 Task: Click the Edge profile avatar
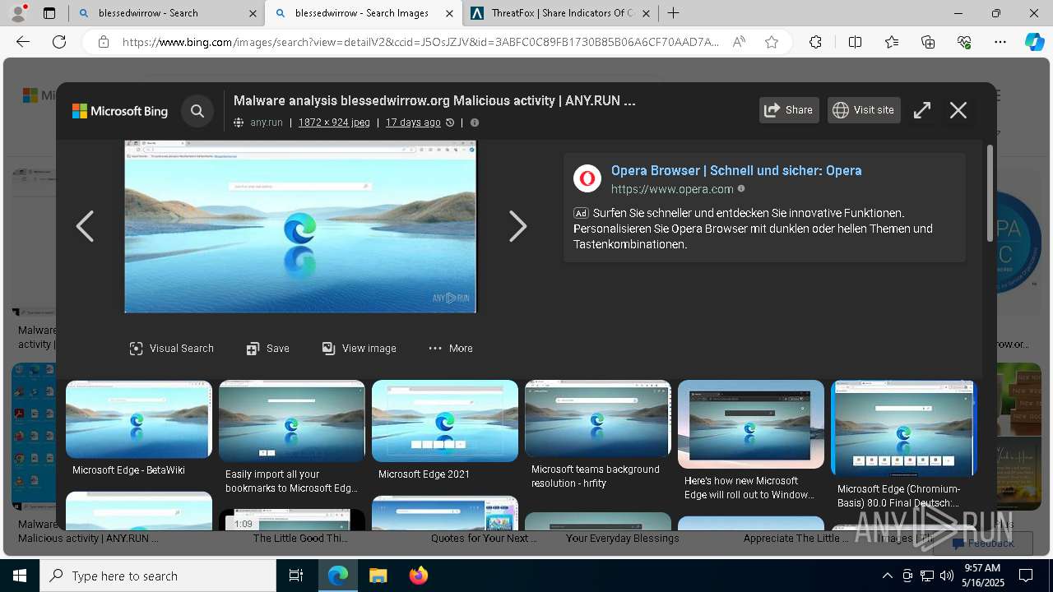19,12
